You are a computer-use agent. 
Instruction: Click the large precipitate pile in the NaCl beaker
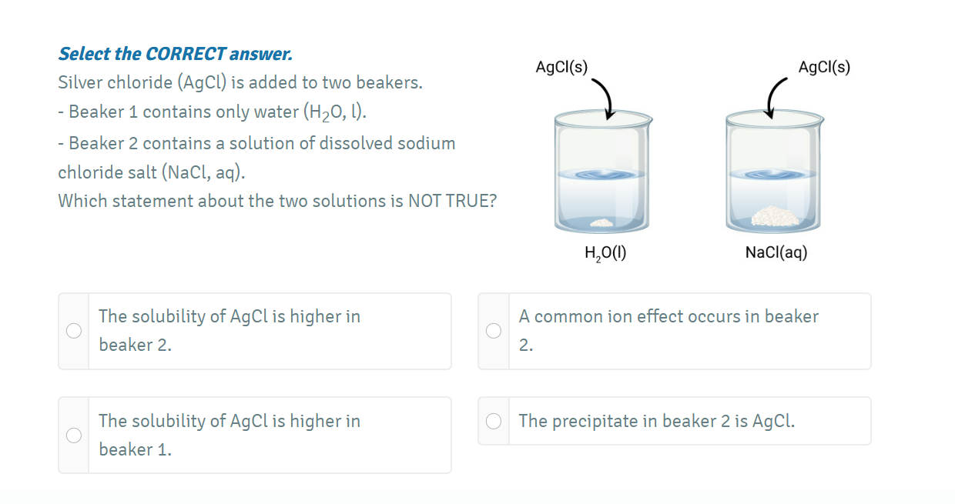pyautogui.click(x=776, y=215)
